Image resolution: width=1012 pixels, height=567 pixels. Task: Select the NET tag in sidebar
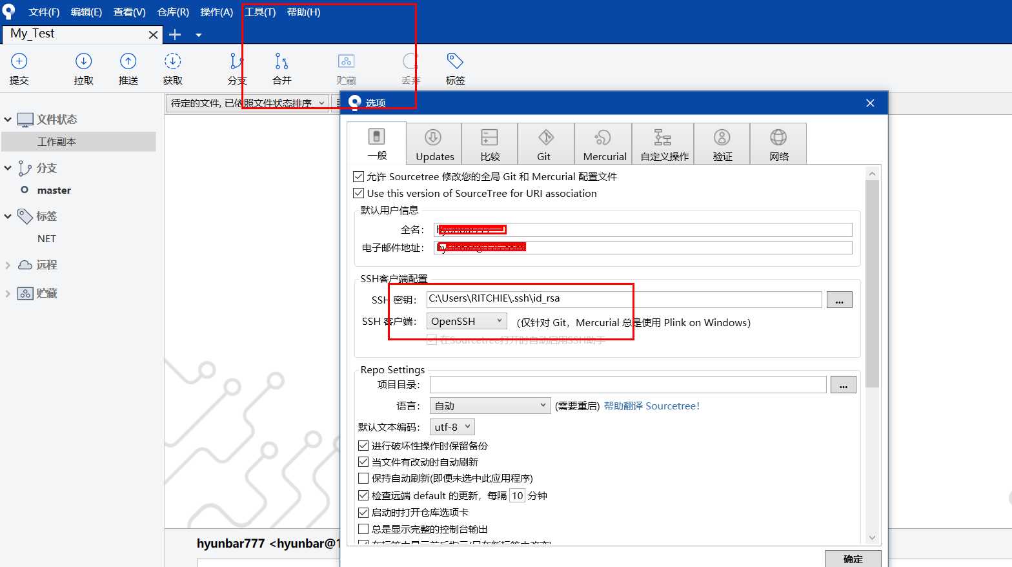46,239
